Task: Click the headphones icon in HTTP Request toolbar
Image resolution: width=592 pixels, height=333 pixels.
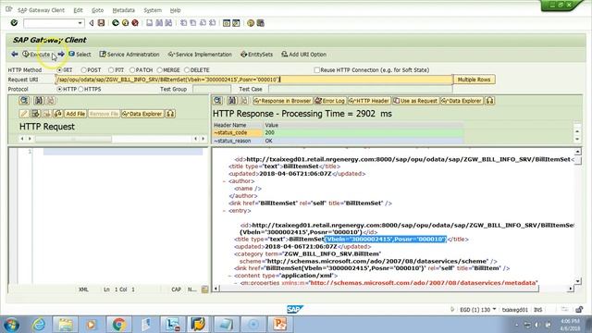Action: [170, 114]
